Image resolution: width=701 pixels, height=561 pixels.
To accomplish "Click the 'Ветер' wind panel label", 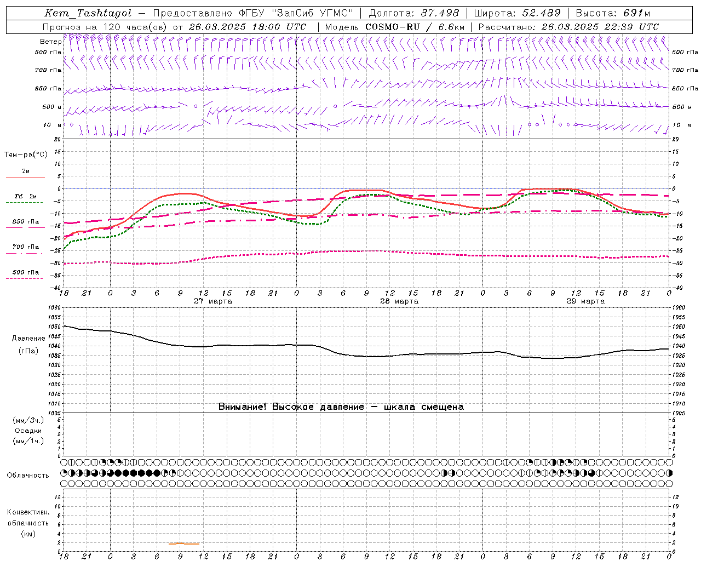I will click(50, 42).
